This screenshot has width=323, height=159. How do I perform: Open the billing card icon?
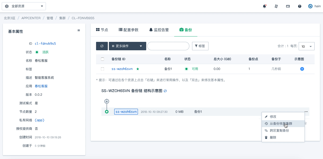pyautogui.click(x=288, y=6)
